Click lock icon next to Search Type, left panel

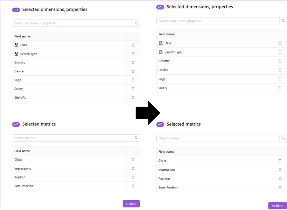click(16, 54)
